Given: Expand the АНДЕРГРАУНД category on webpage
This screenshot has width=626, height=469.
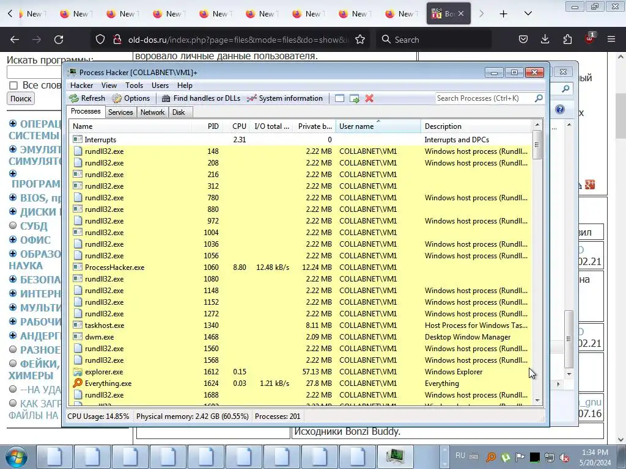Looking at the screenshot, I should (x=13, y=335).
